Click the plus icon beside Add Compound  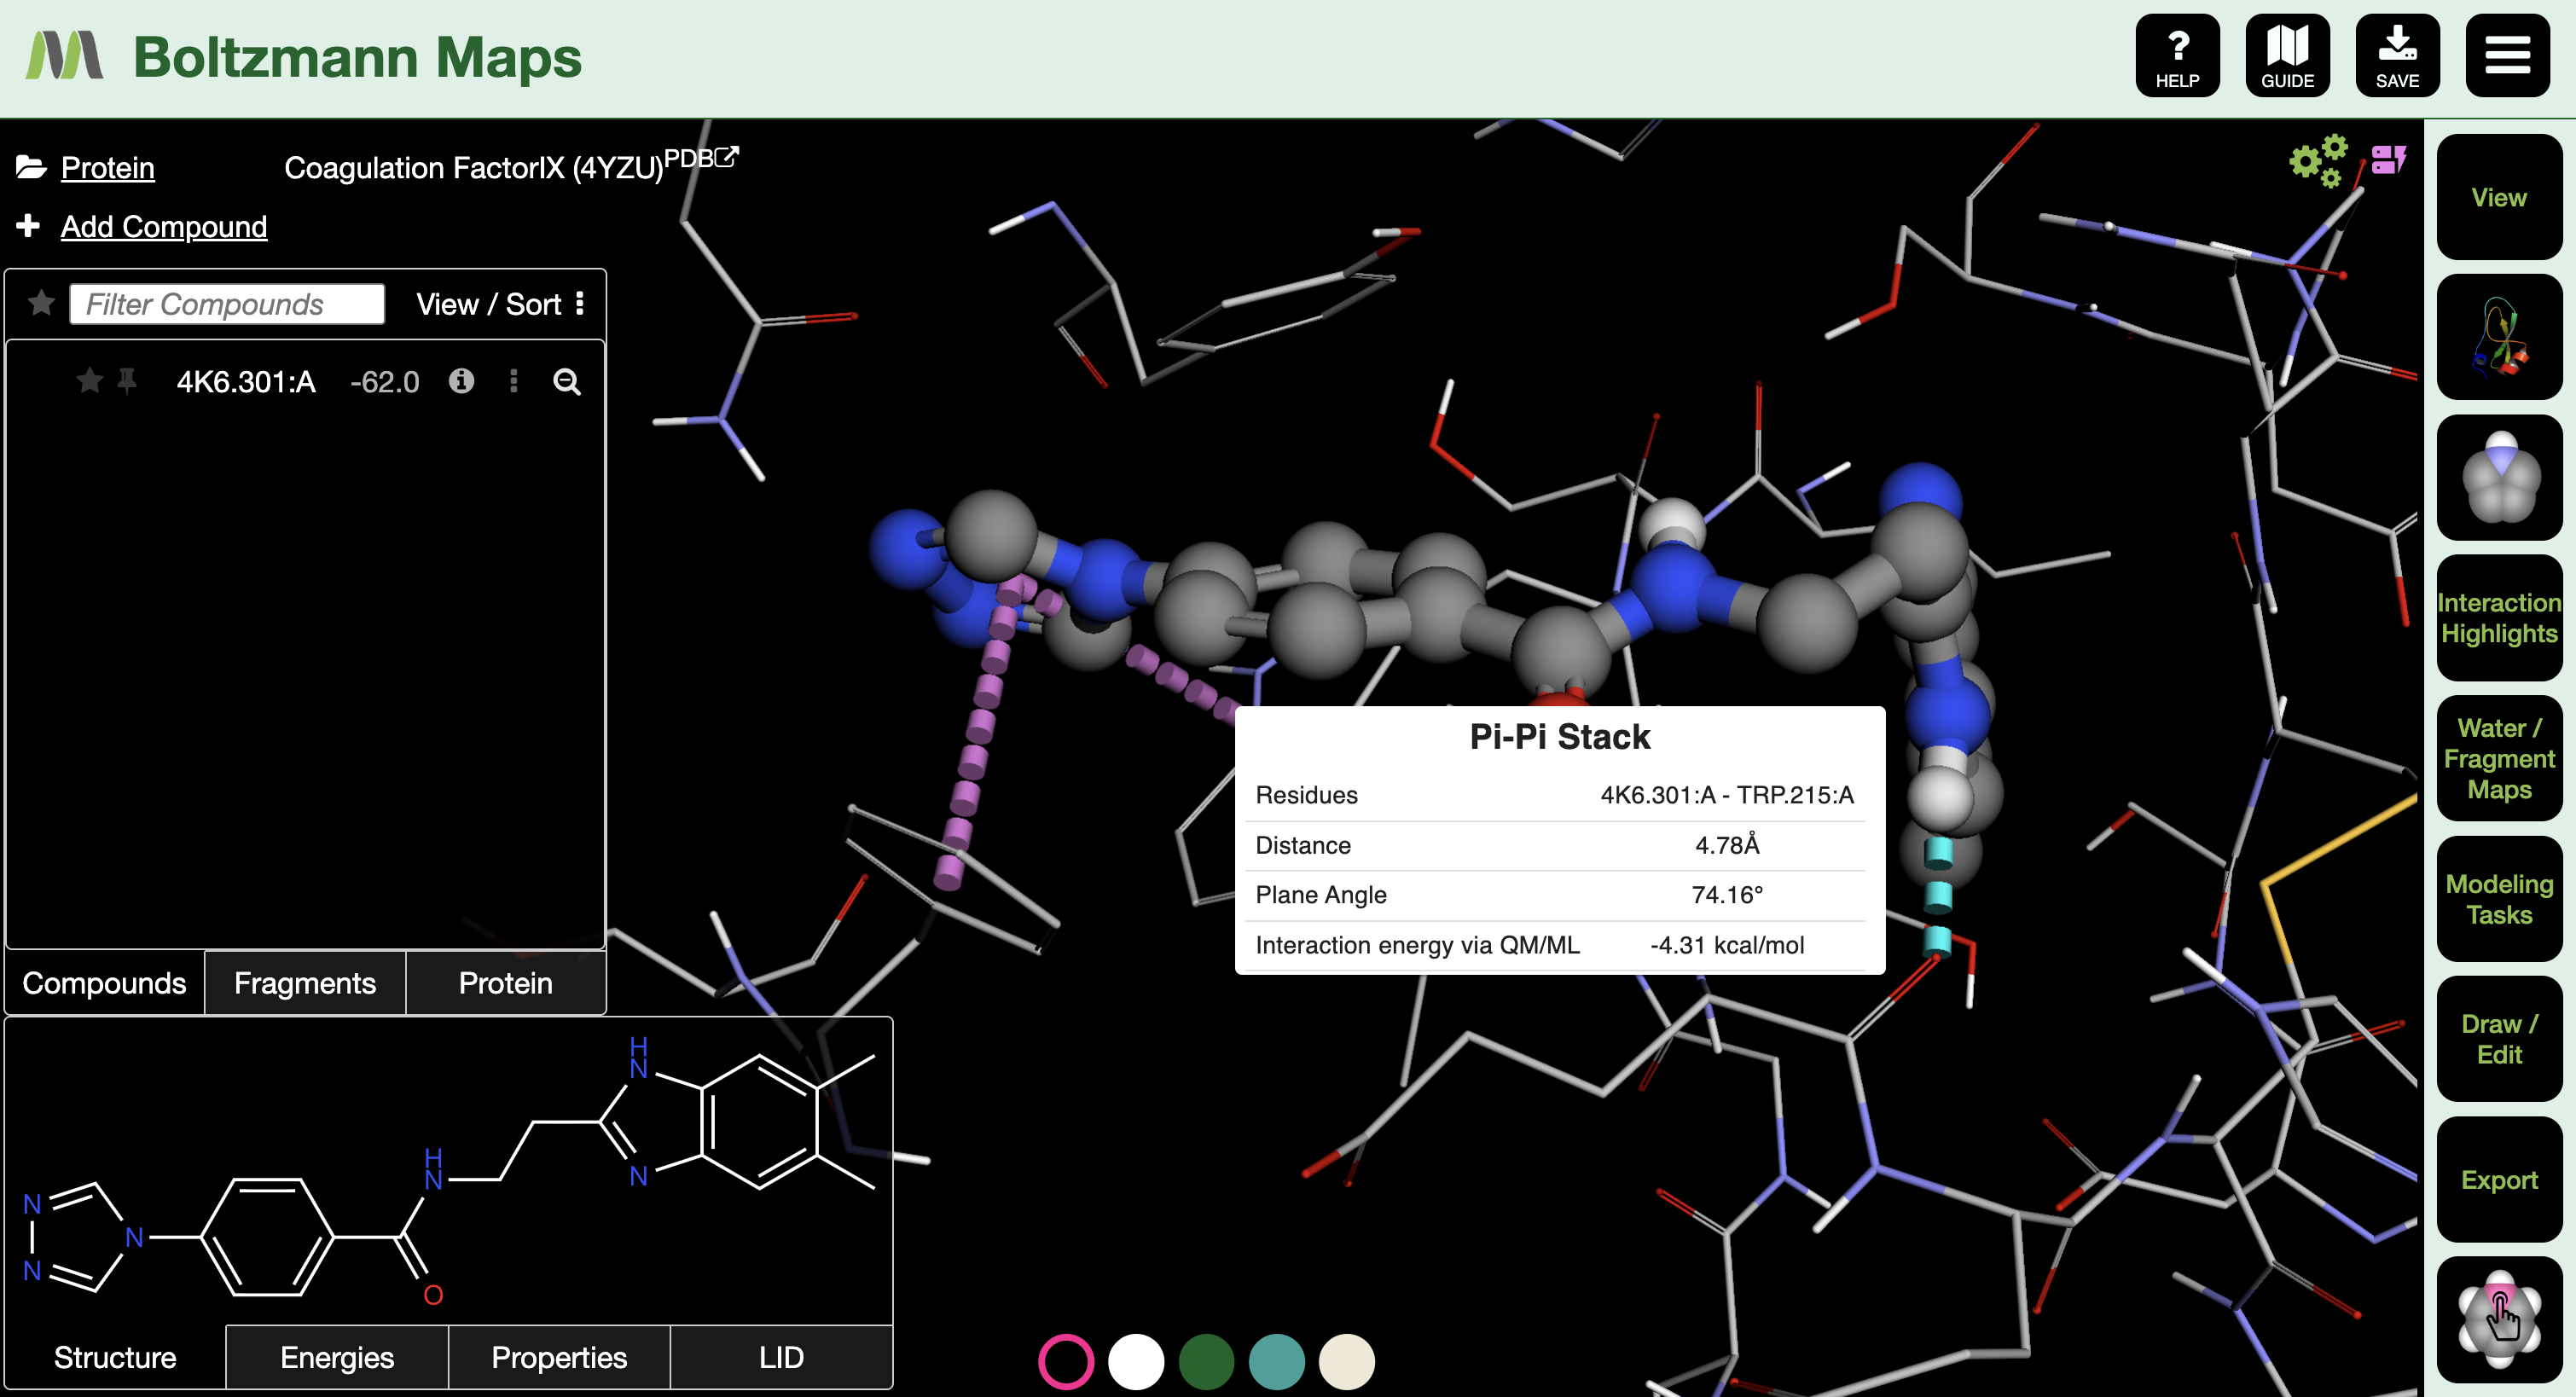(x=28, y=225)
